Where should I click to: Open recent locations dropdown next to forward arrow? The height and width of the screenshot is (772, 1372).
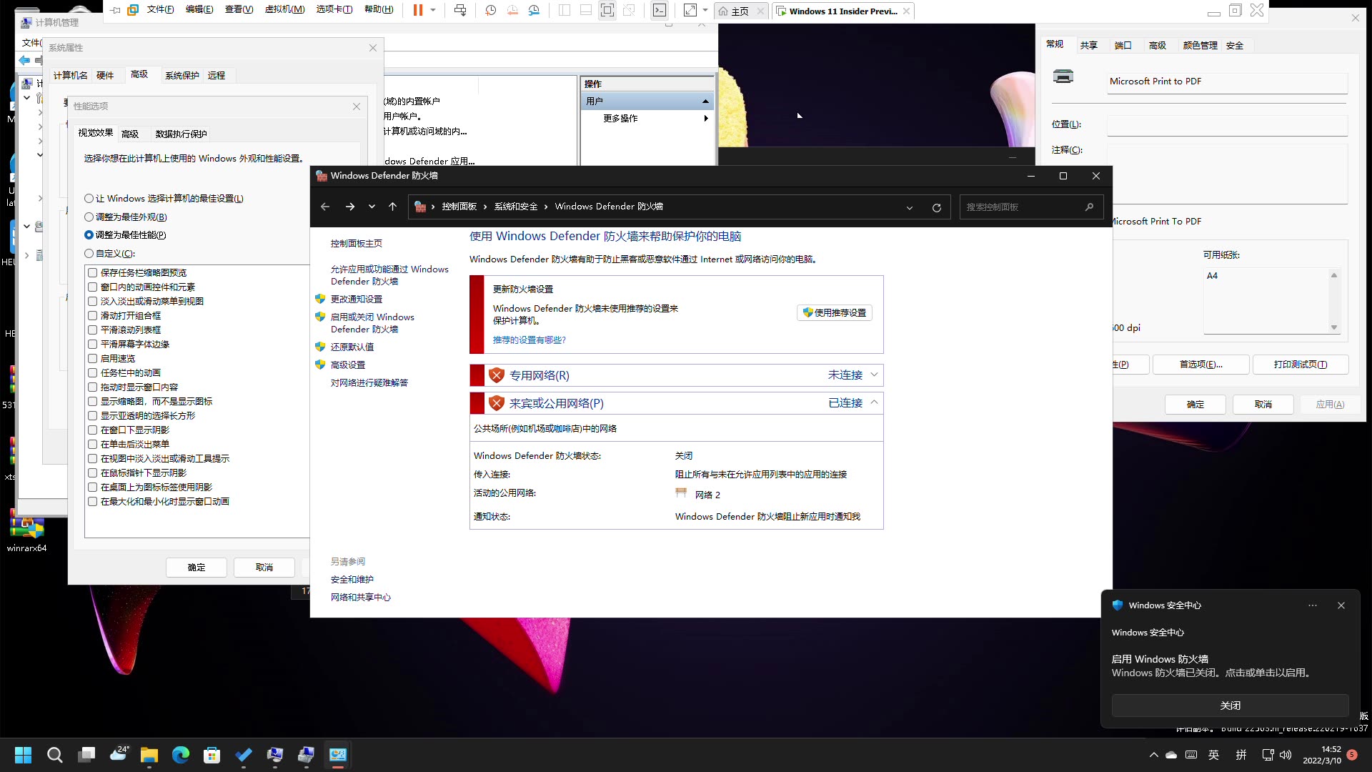[372, 207]
